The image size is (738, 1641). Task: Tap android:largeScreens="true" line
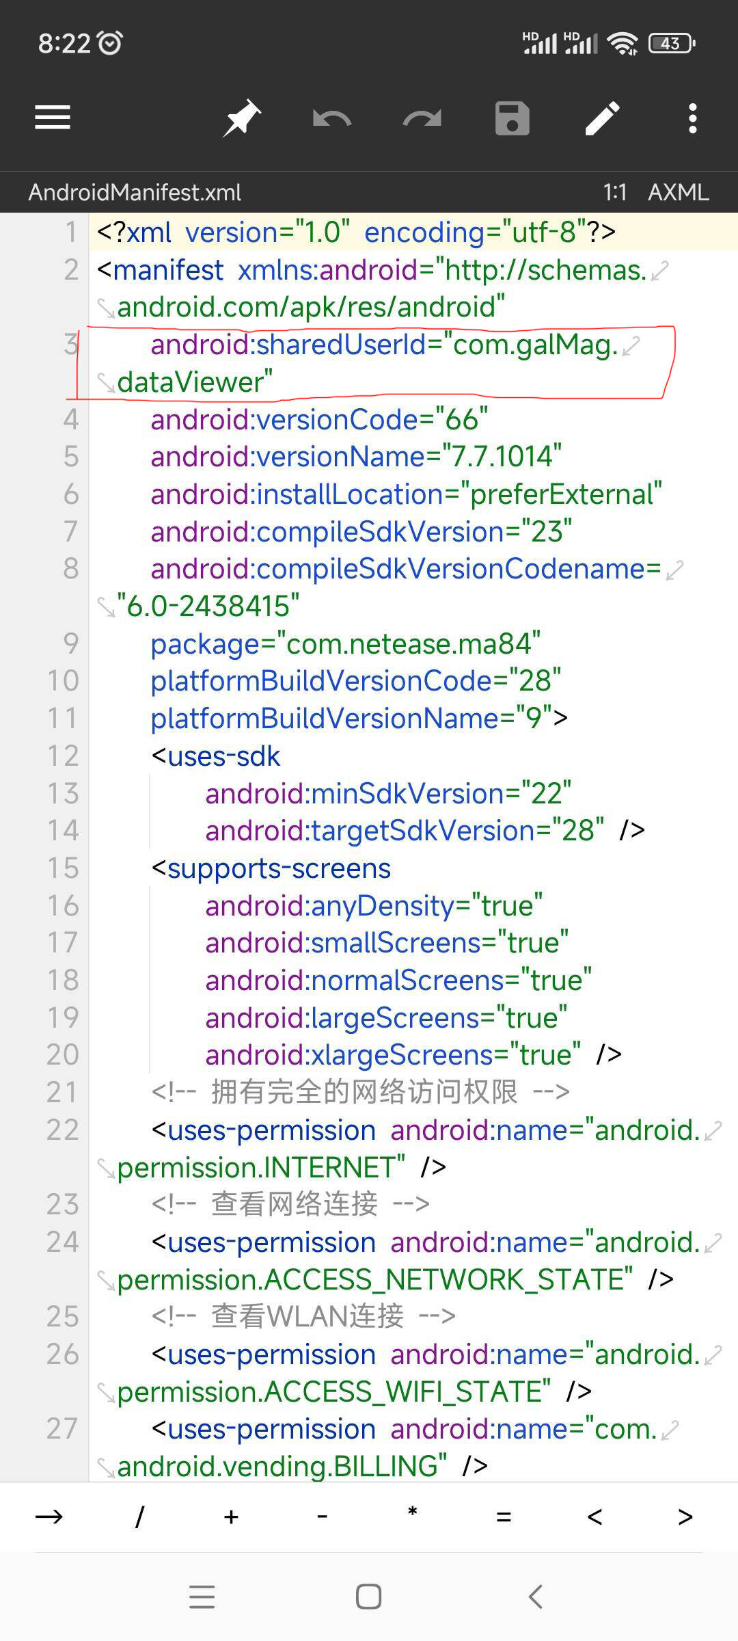click(386, 1017)
